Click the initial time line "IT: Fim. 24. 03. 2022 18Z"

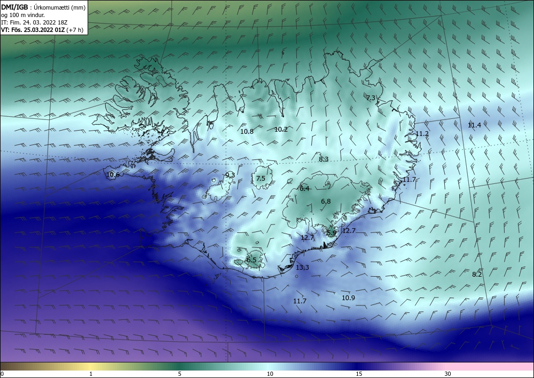tap(34, 22)
